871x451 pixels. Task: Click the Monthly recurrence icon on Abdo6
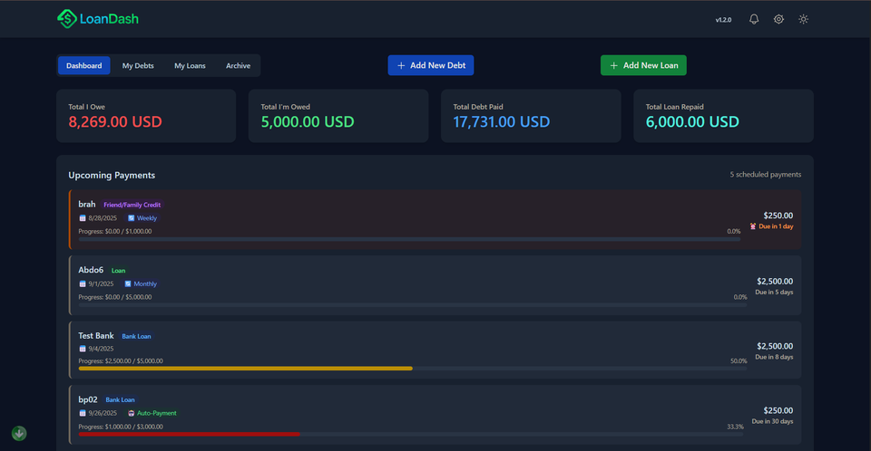[x=127, y=283]
